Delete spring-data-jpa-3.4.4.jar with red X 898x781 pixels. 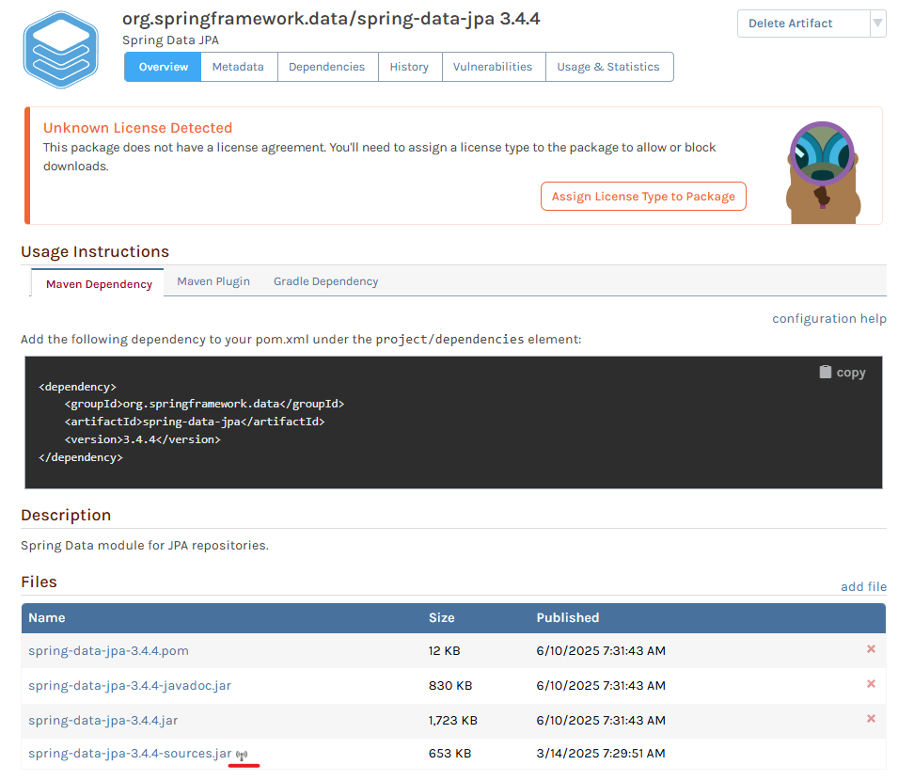(871, 719)
